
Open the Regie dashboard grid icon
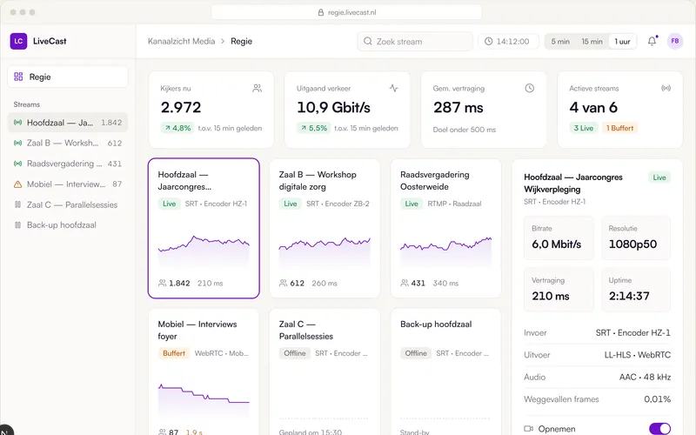click(x=18, y=77)
